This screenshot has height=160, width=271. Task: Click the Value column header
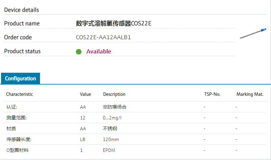85,94
